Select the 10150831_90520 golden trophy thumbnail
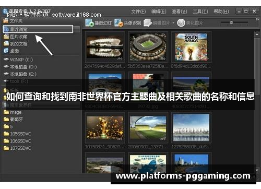This screenshot has width=261, height=189. [x=105, y=128]
